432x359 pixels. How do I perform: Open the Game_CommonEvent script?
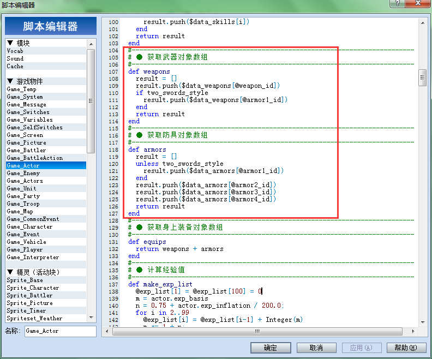click(x=46, y=219)
